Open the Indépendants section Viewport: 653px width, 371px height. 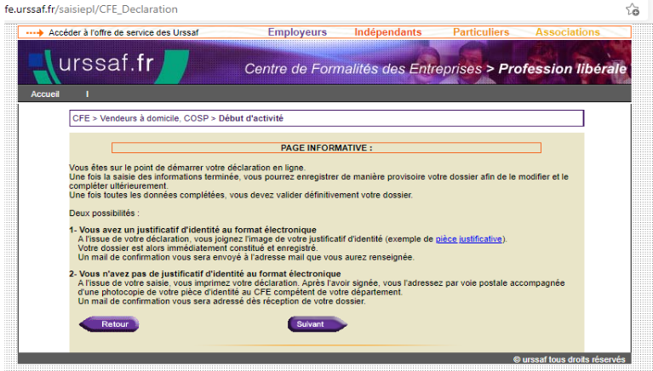[387, 32]
